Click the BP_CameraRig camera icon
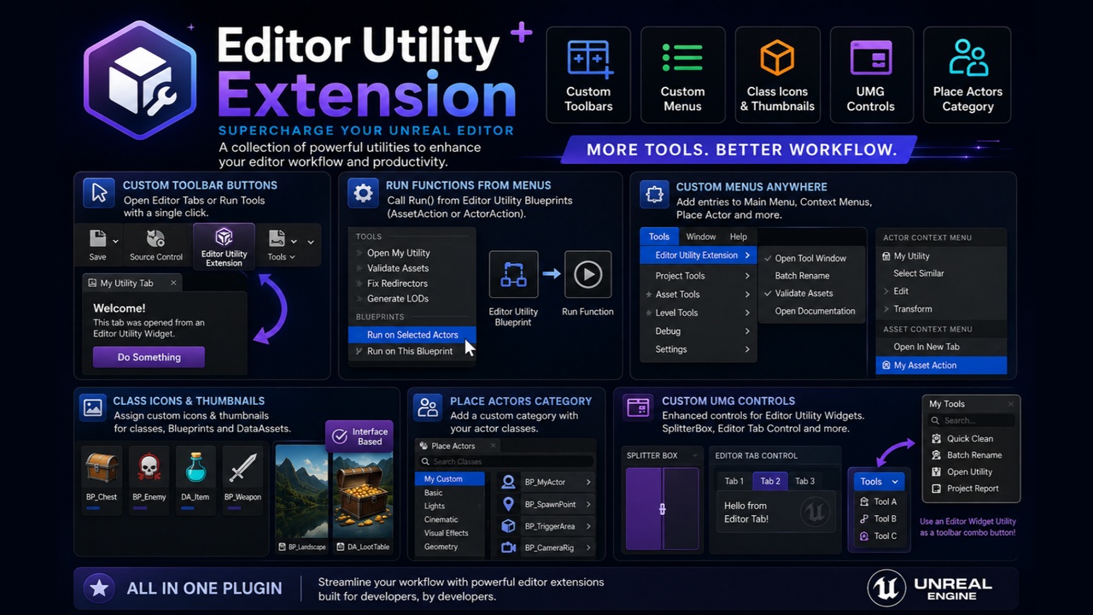 point(508,548)
